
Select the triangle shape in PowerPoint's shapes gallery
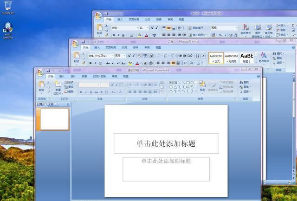pyautogui.click(x=175, y=87)
